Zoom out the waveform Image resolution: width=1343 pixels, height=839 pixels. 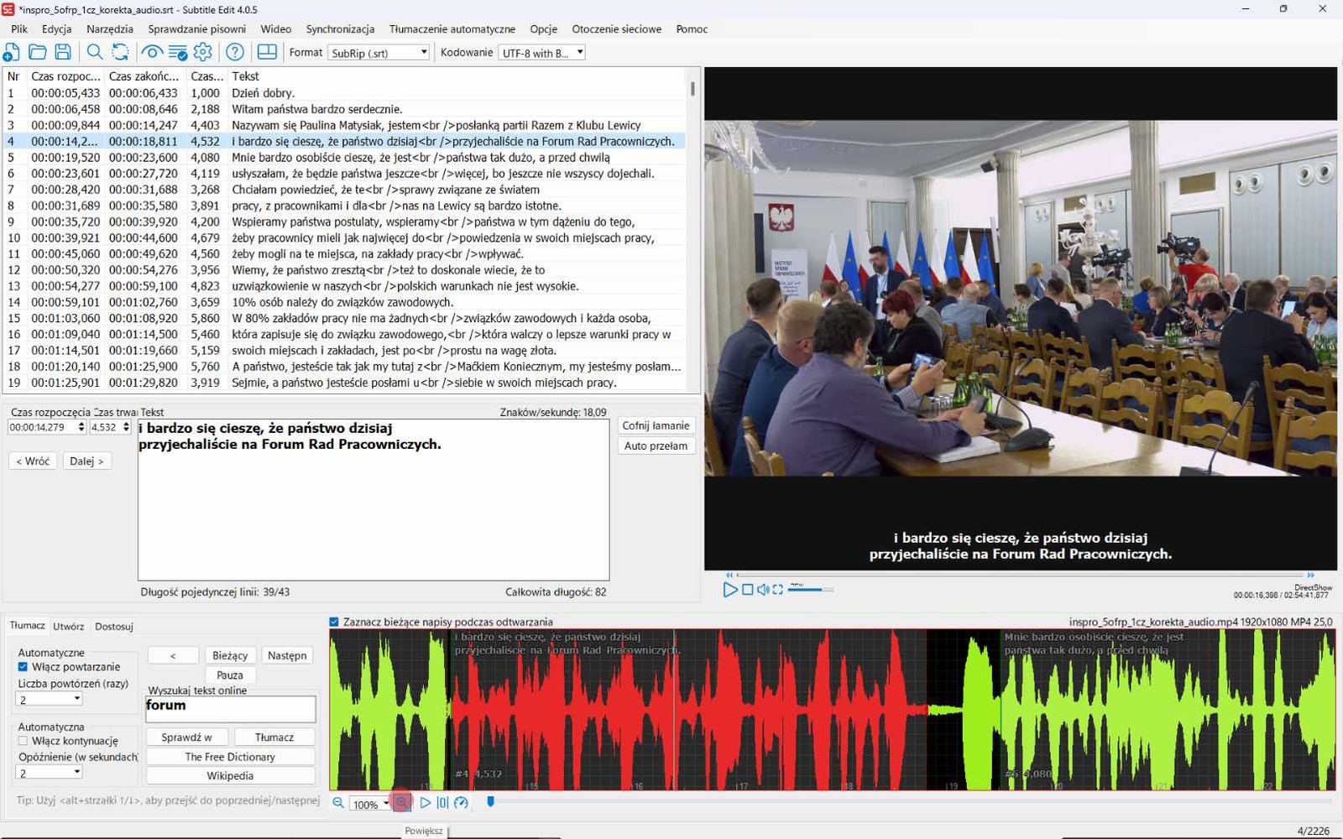pyautogui.click(x=338, y=803)
